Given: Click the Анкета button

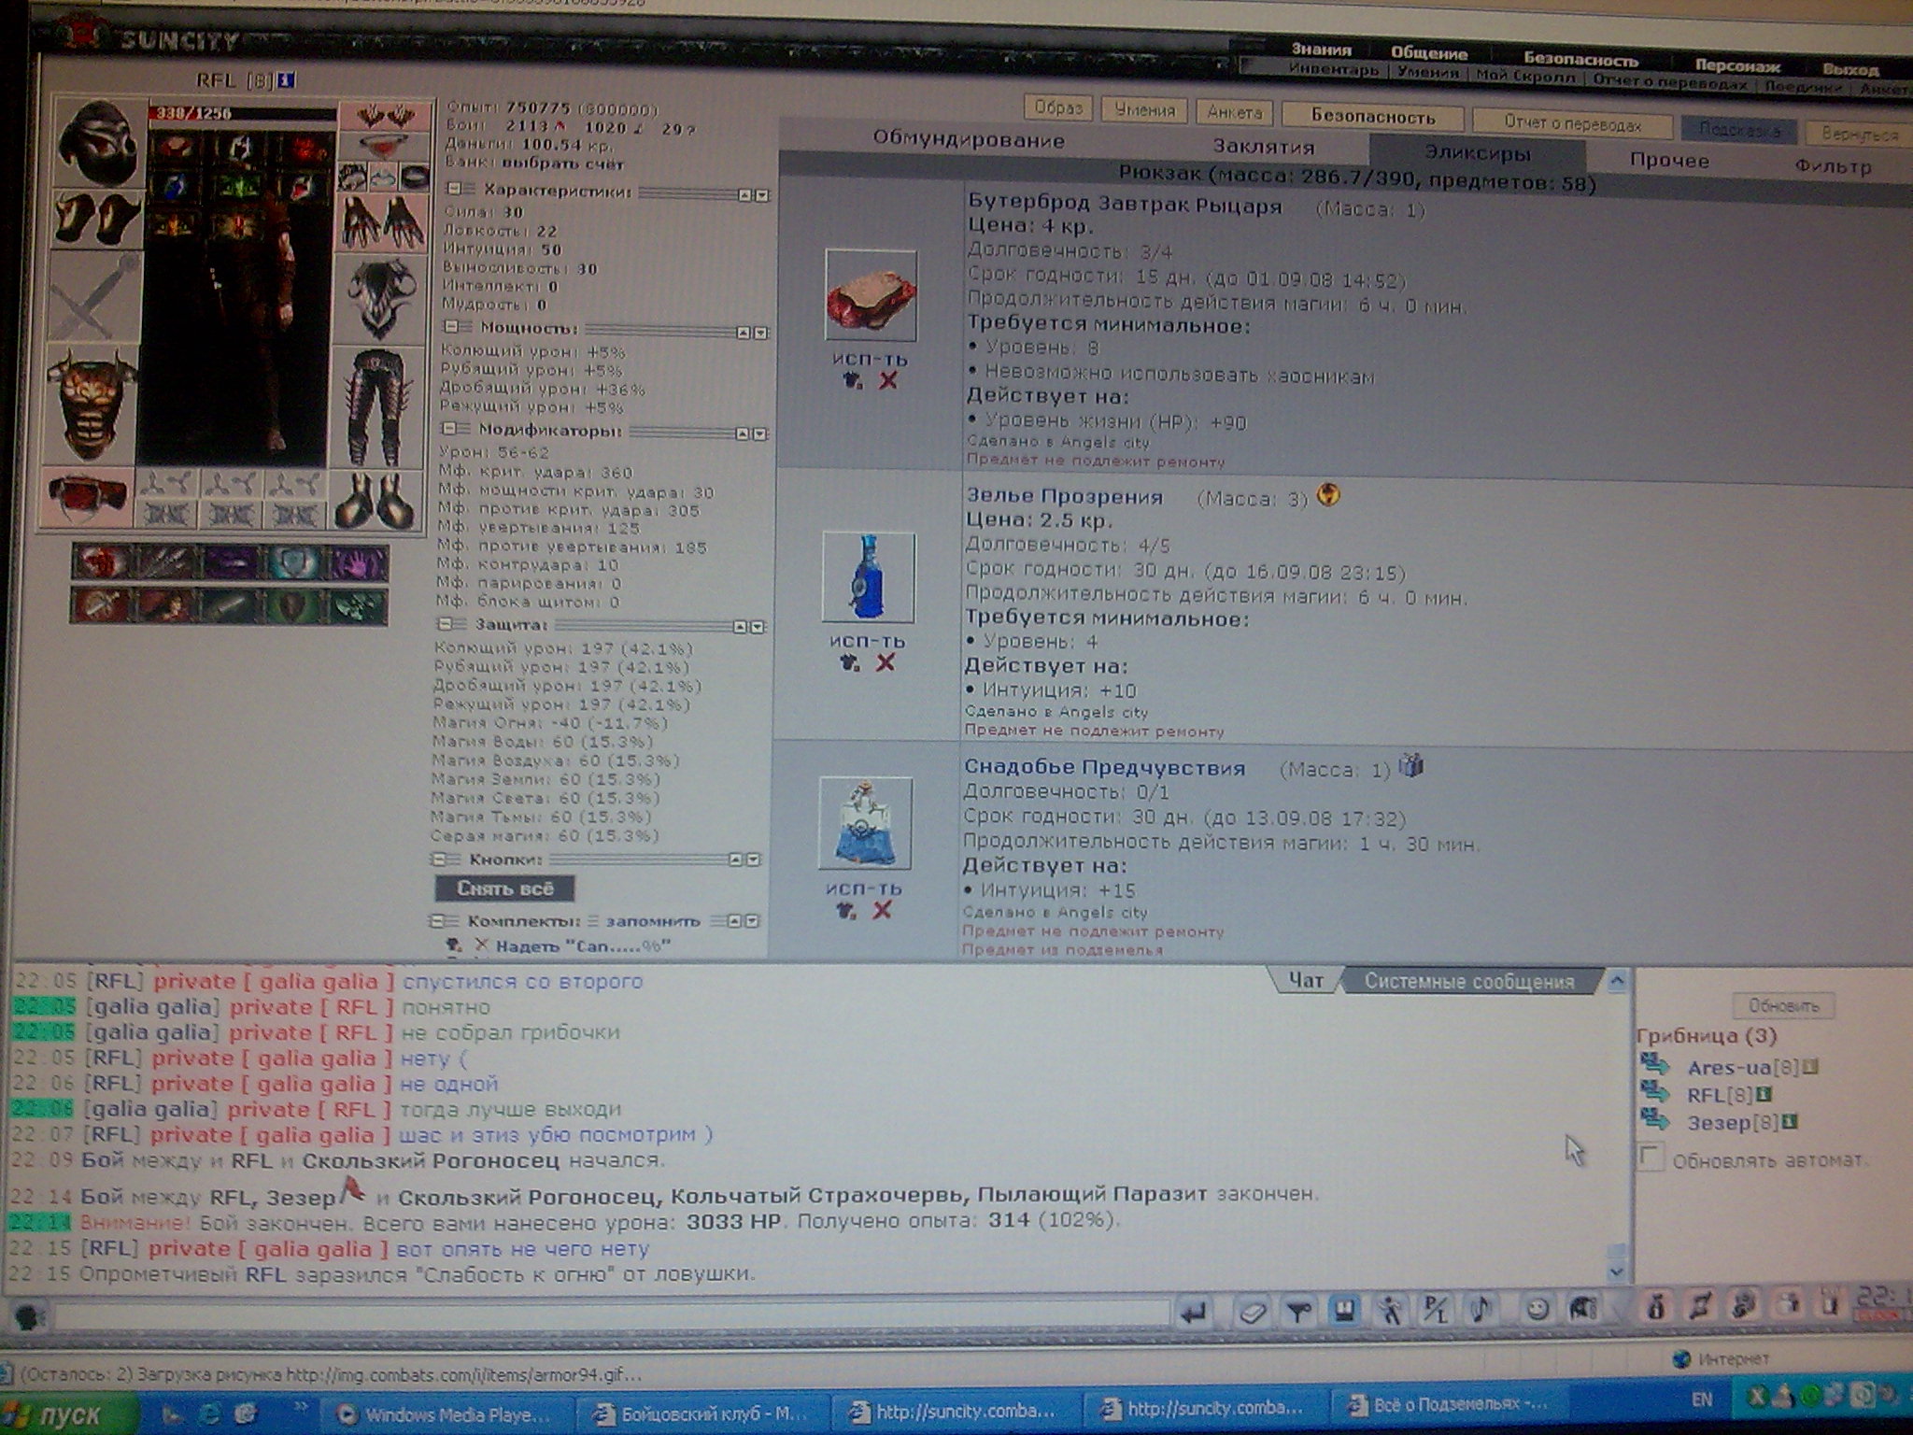Looking at the screenshot, I should click(x=1234, y=112).
